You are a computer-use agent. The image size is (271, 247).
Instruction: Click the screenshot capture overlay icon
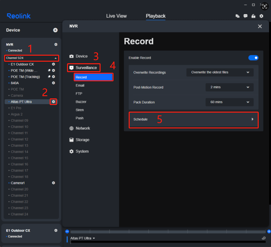tap(265, 6)
